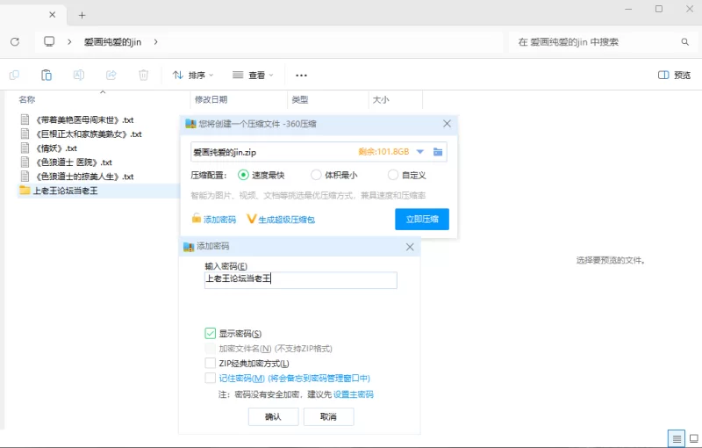The height and width of the screenshot is (448, 702).
Task: Refresh the folder view
Action: (15, 41)
